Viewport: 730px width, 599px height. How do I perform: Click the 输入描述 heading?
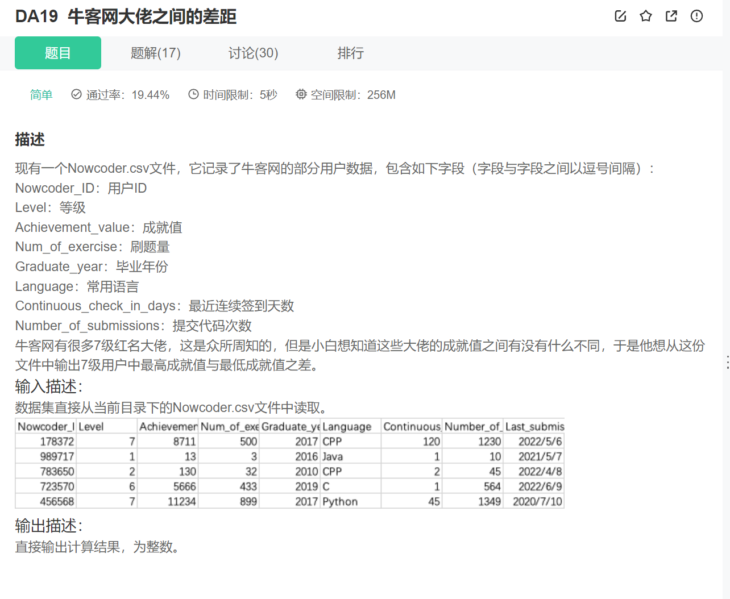49,386
